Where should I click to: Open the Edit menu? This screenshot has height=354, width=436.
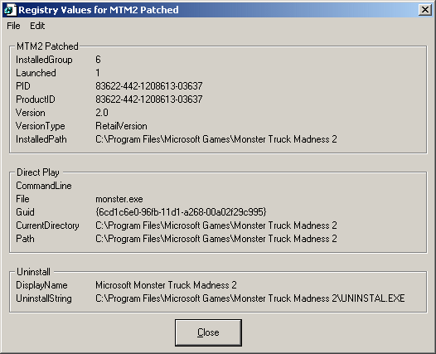click(x=37, y=26)
